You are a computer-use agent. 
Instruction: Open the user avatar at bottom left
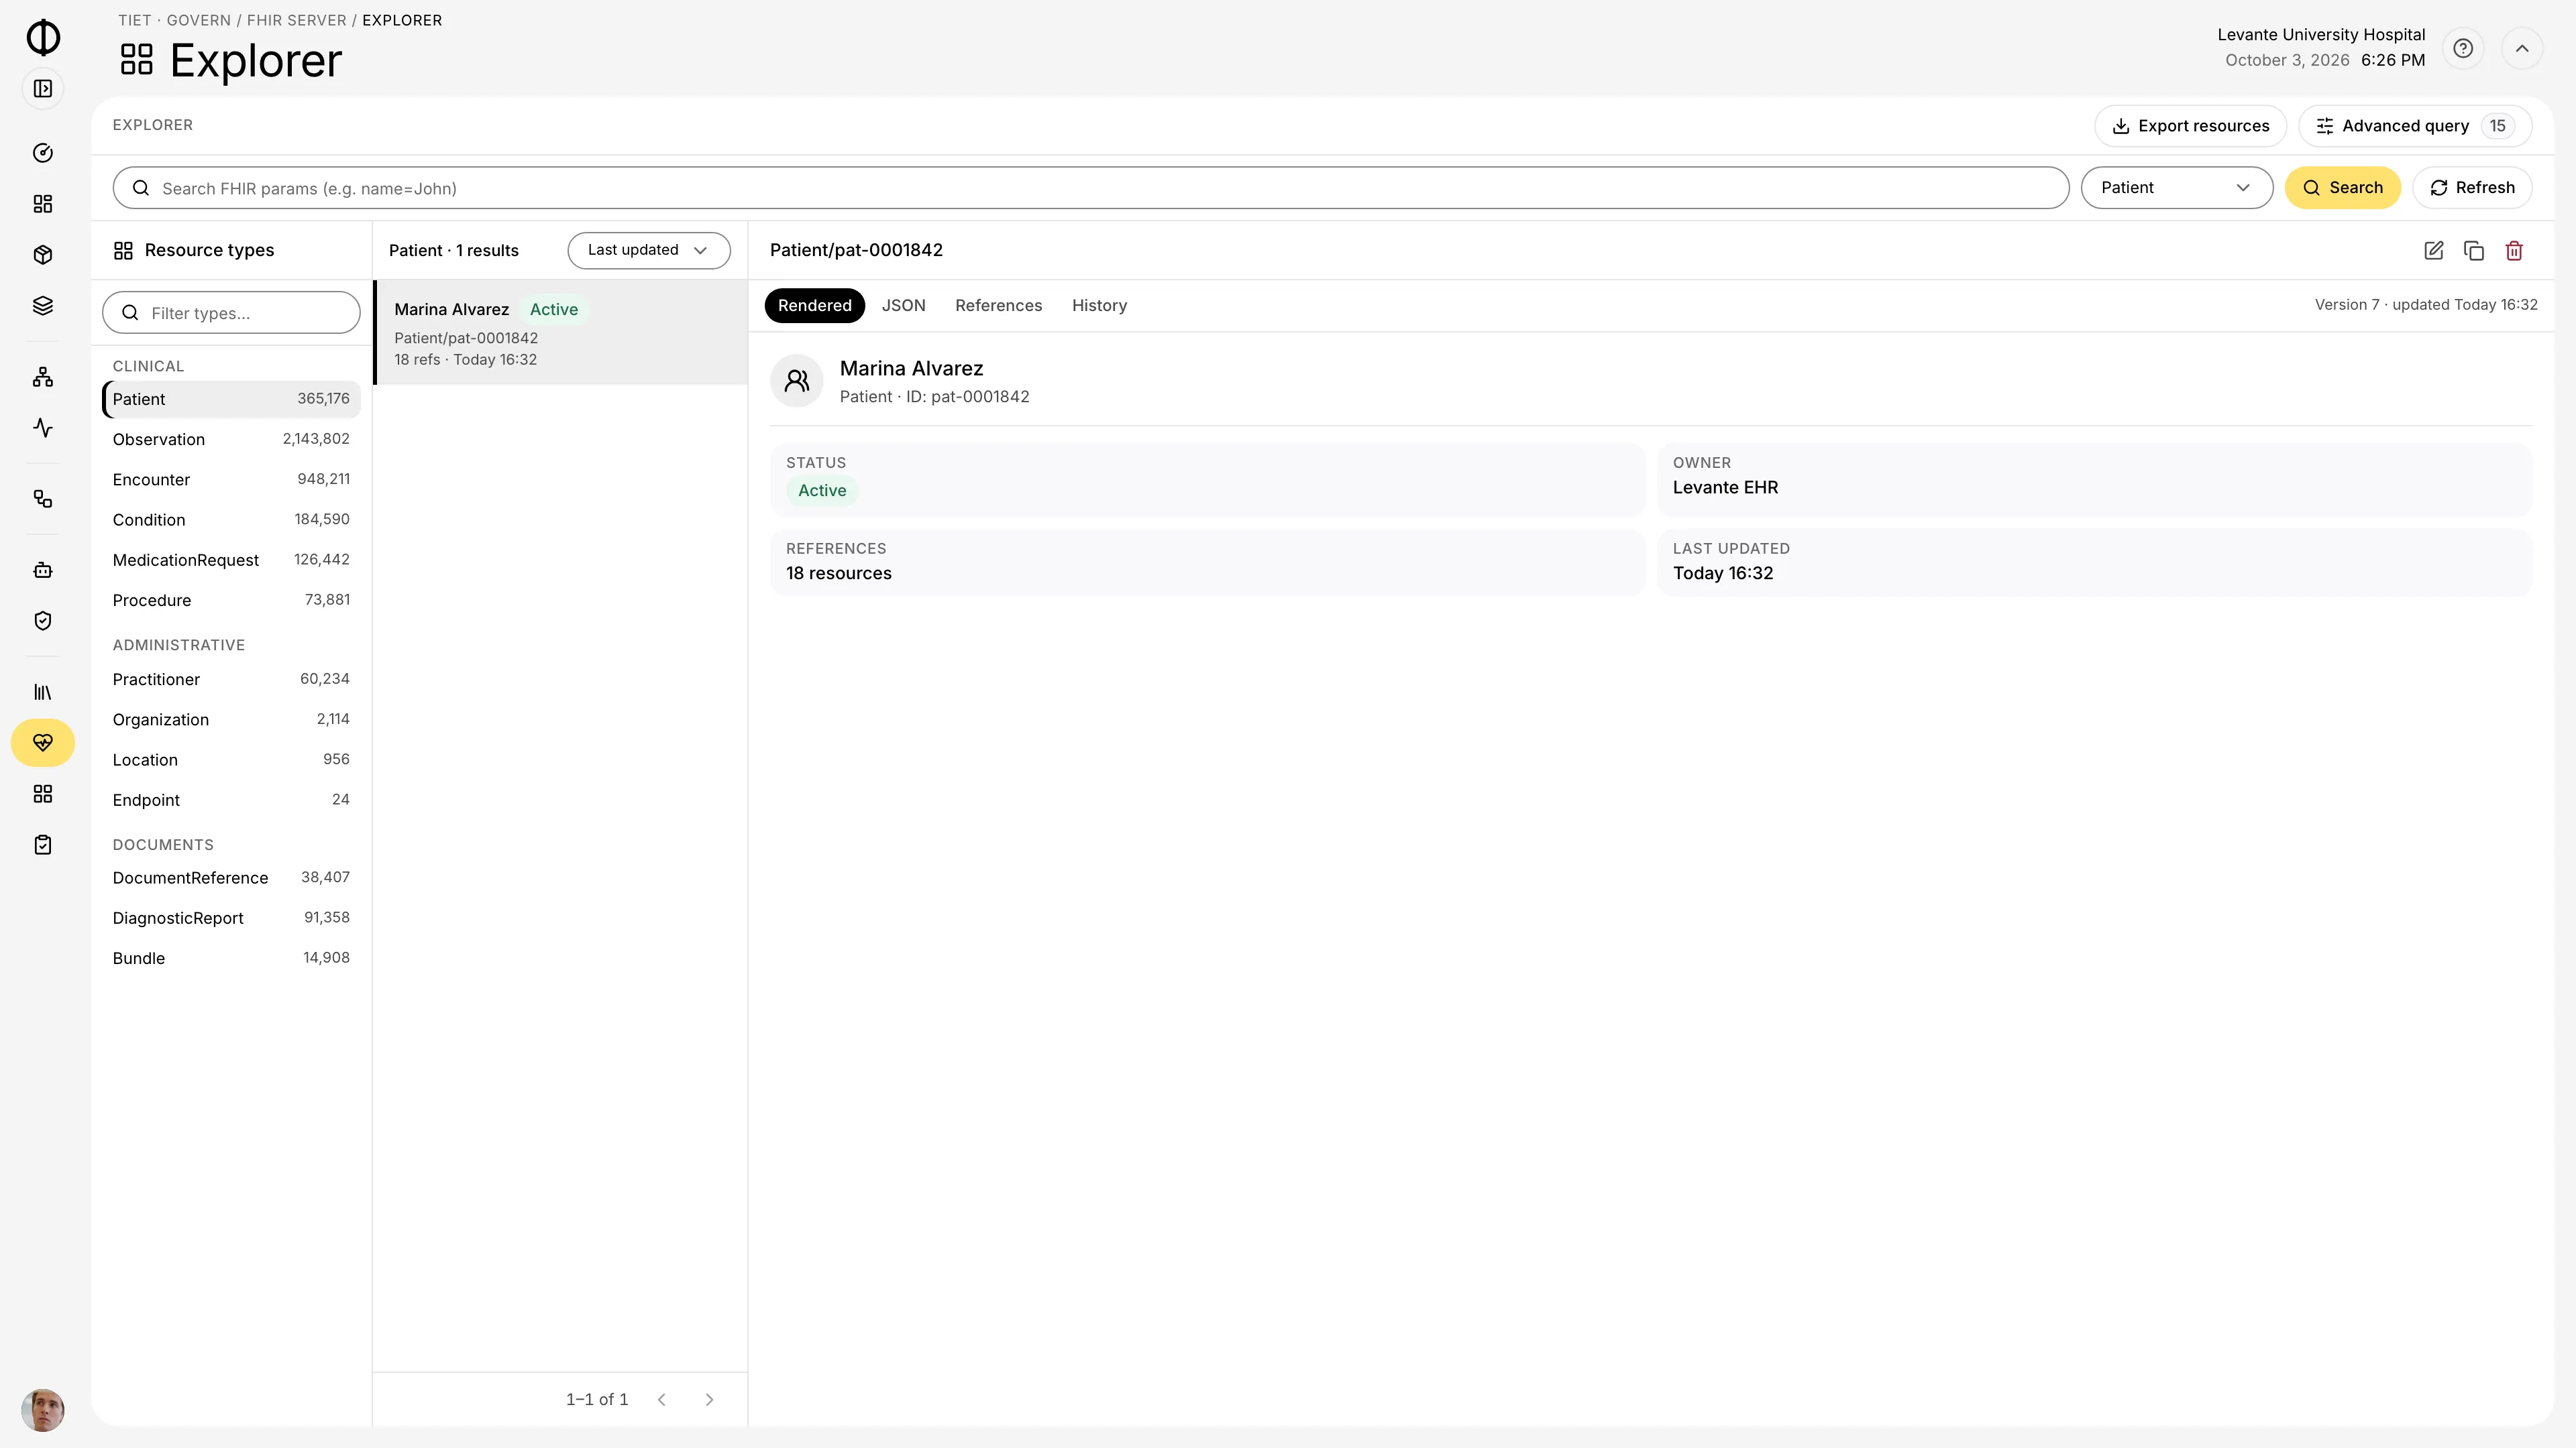43,1410
